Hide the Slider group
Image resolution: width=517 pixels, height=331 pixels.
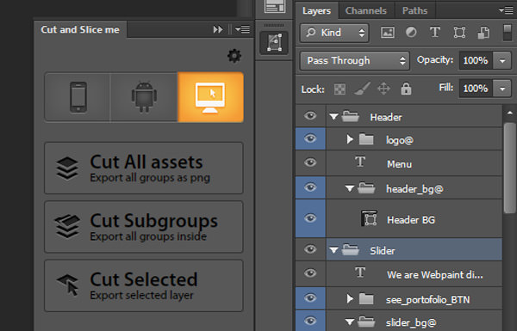click(310, 249)
